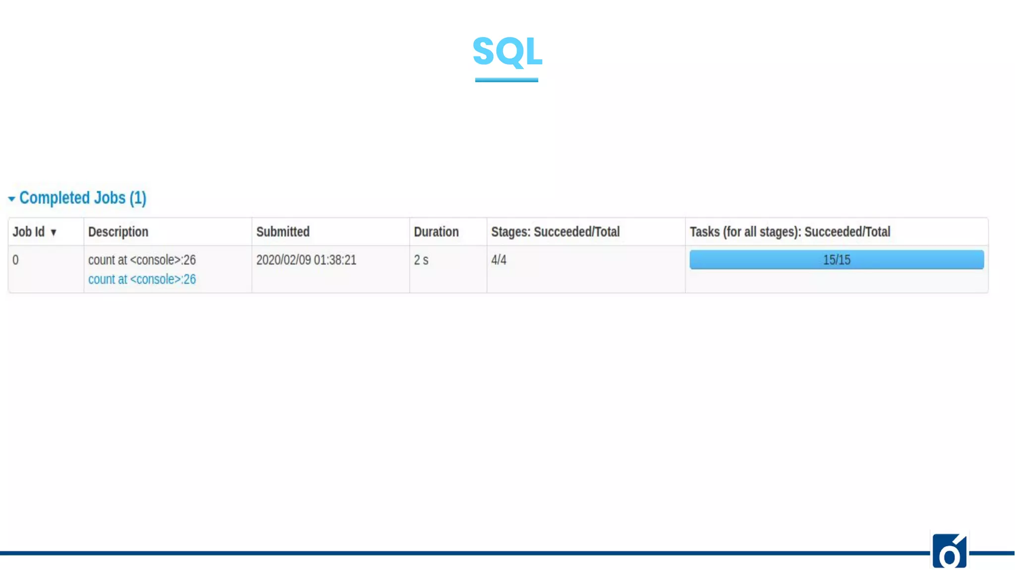Click the 15/15 task progress bar
This screenshot has height=570, width=1015.
tap(836, 260)
